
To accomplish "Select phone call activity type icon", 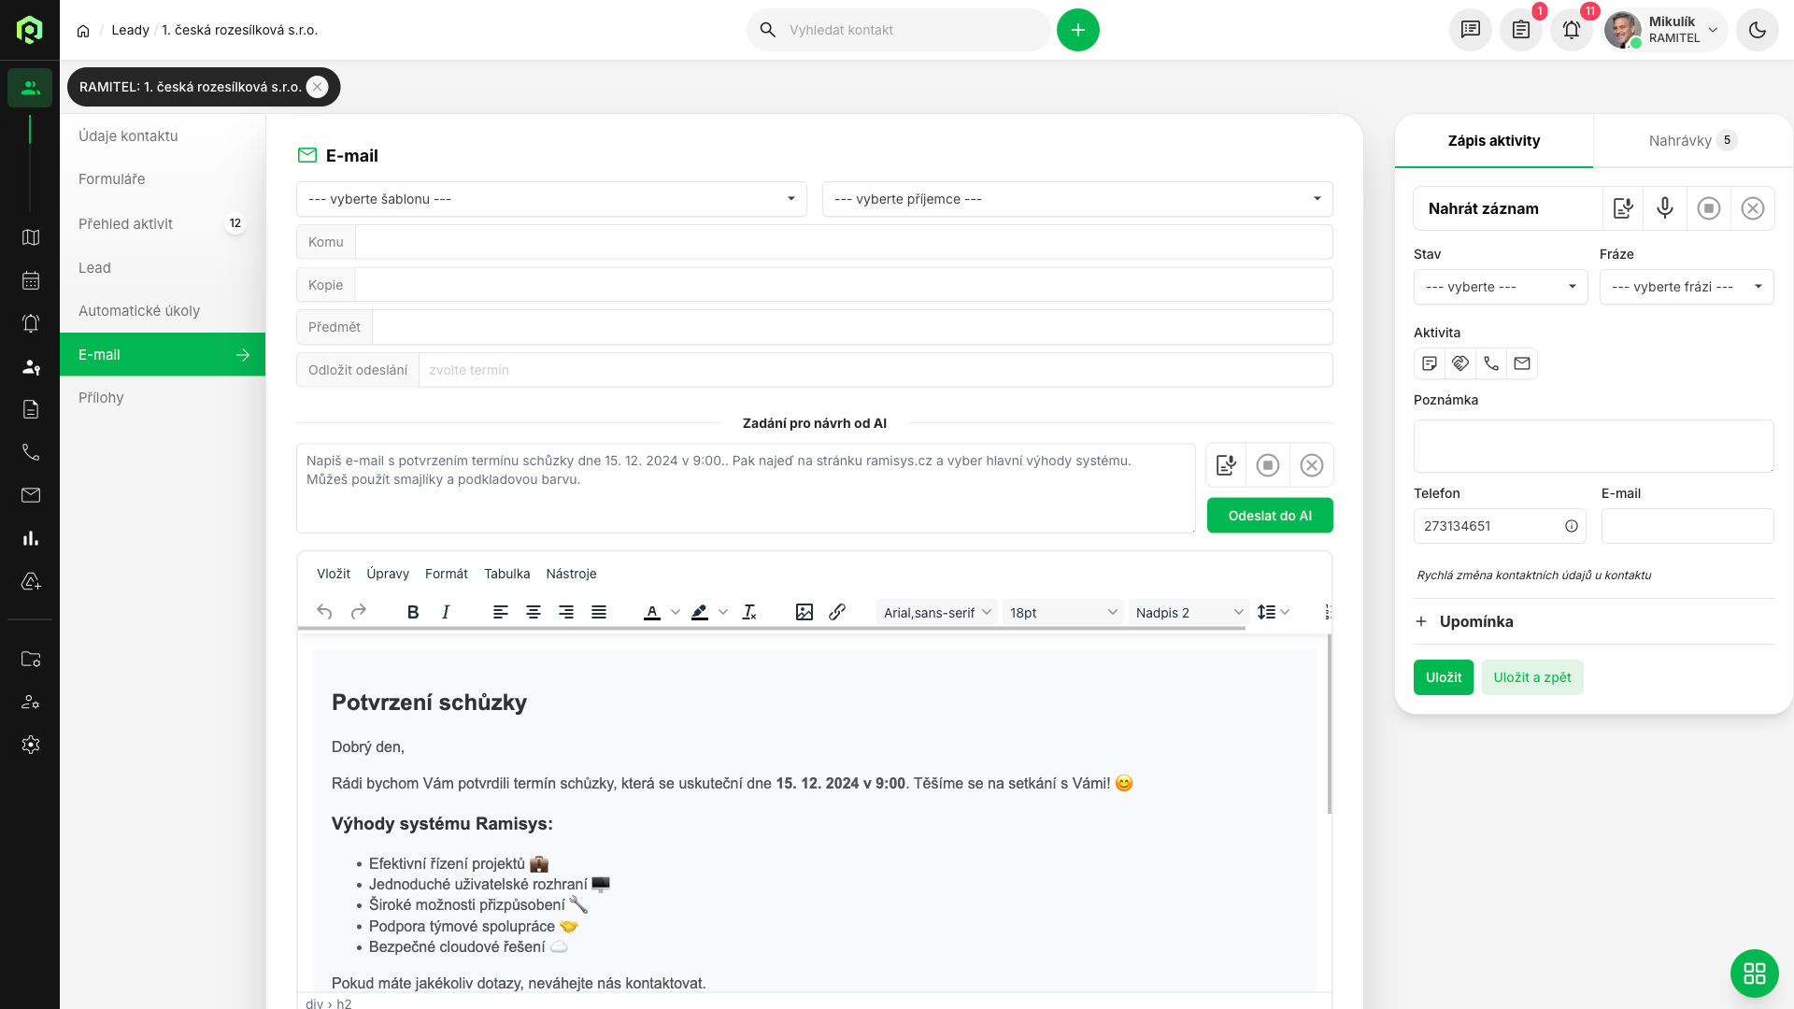I will click(1491, 363).
